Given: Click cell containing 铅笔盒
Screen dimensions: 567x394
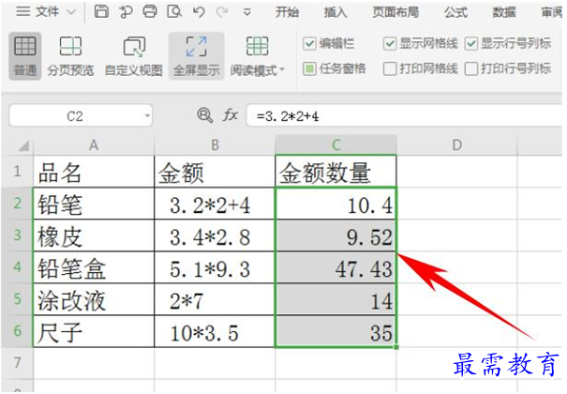Looking at the screenshot, I should click(94, 267).
